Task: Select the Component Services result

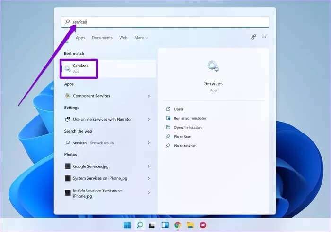Action: tap(108, 96)
